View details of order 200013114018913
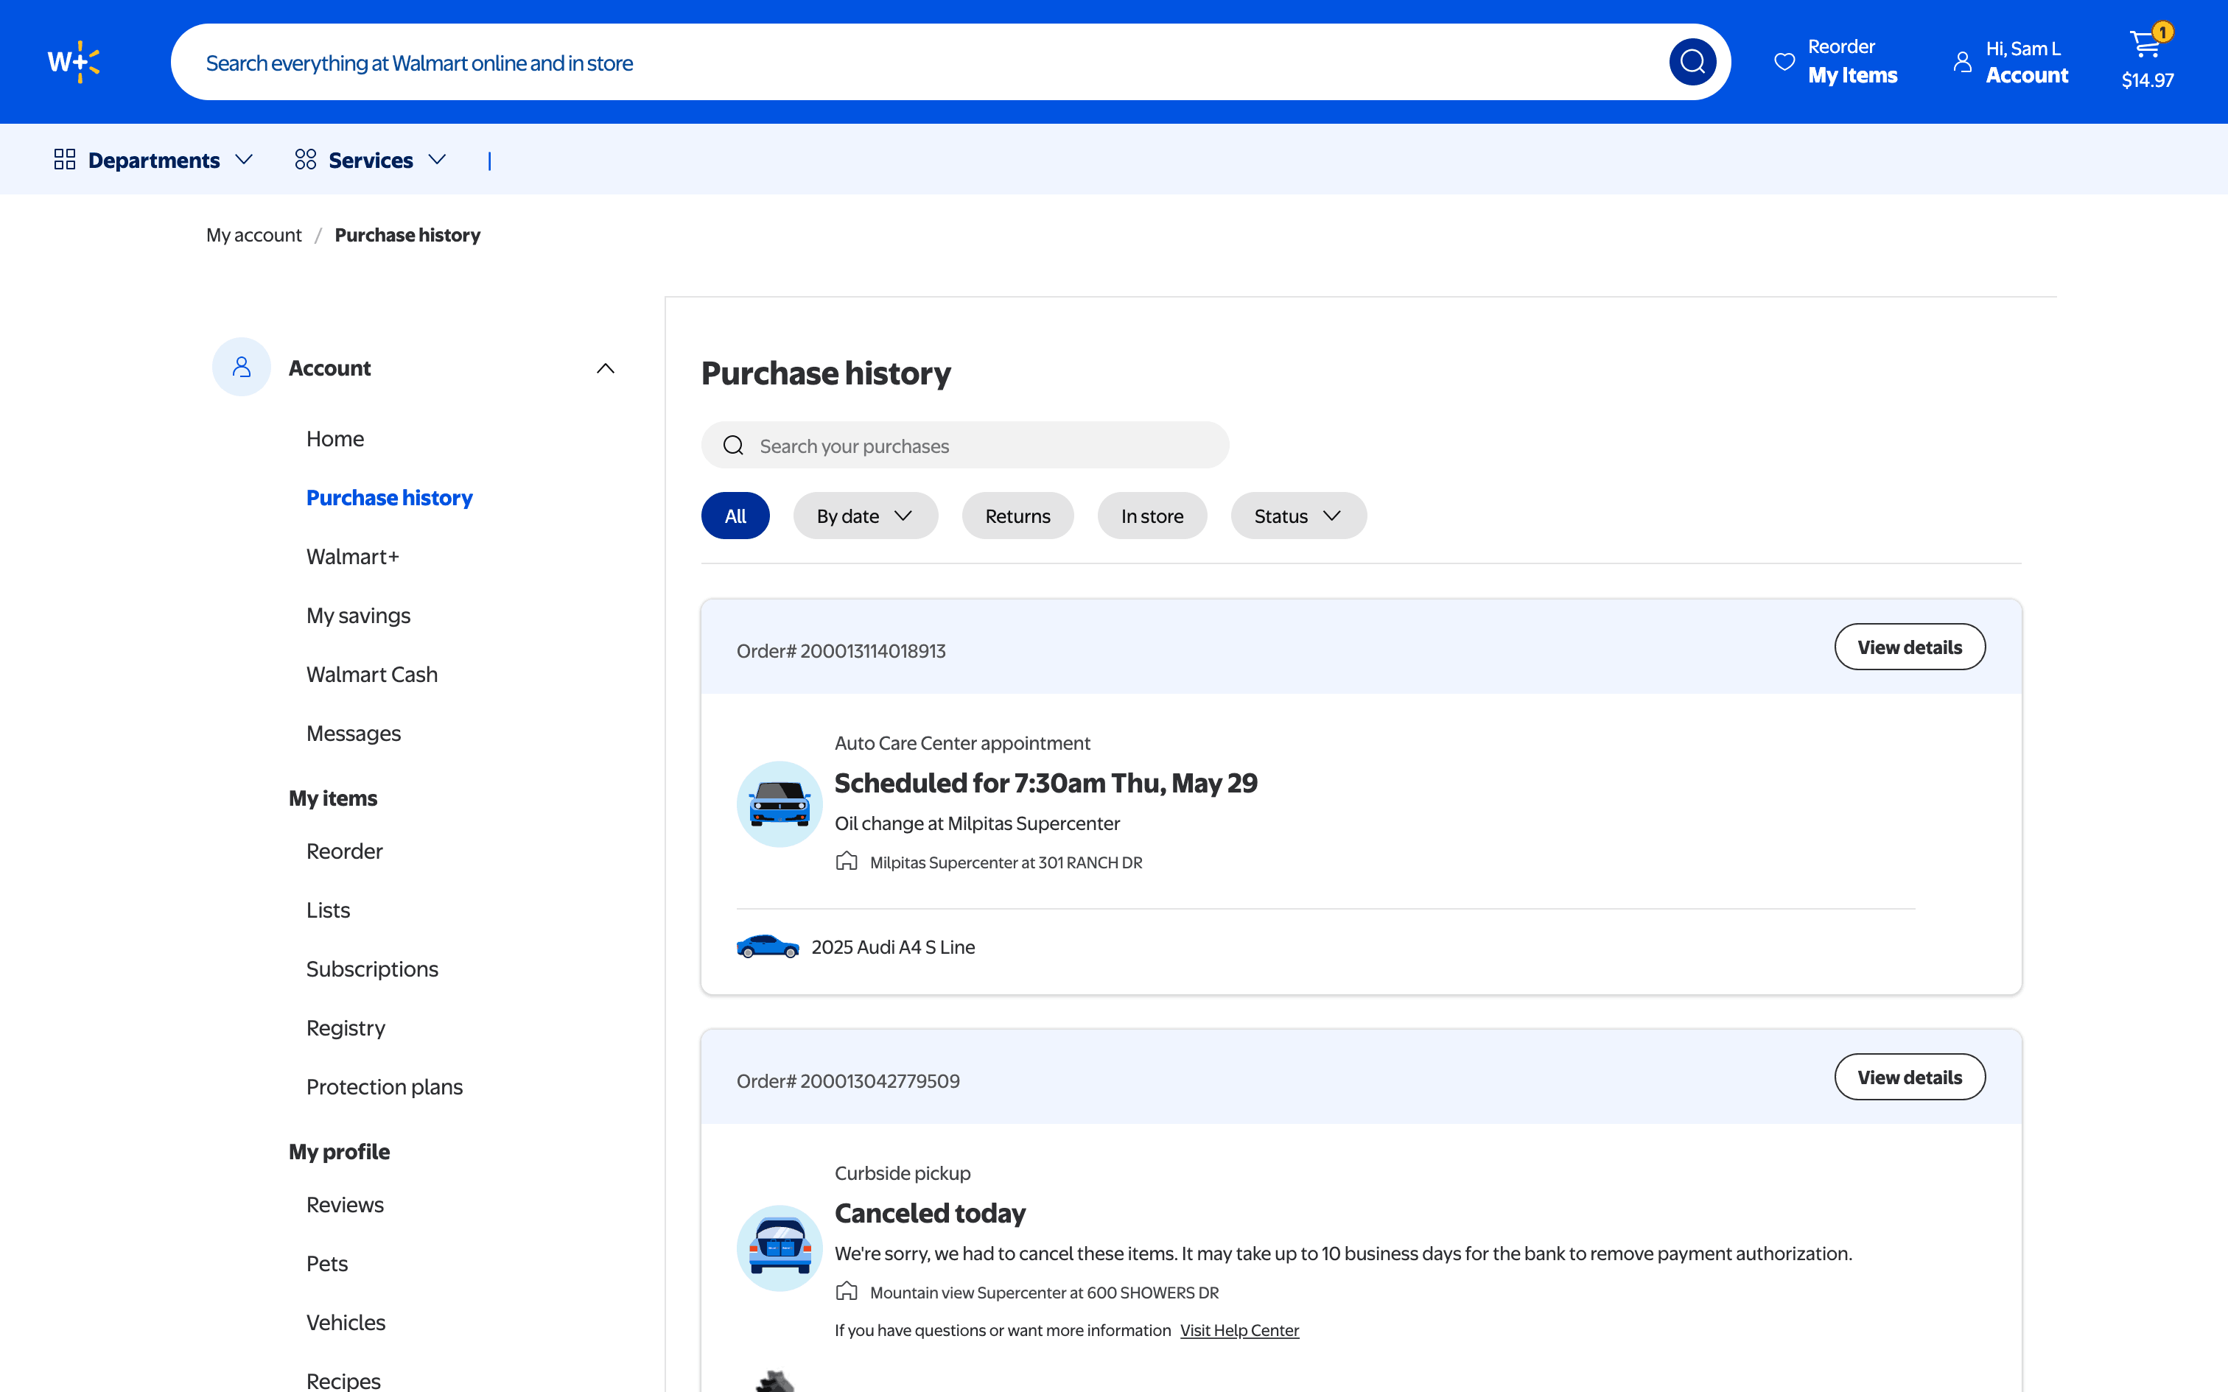This screenshot has width=2228, height=1392. [x=1908, y=647]
